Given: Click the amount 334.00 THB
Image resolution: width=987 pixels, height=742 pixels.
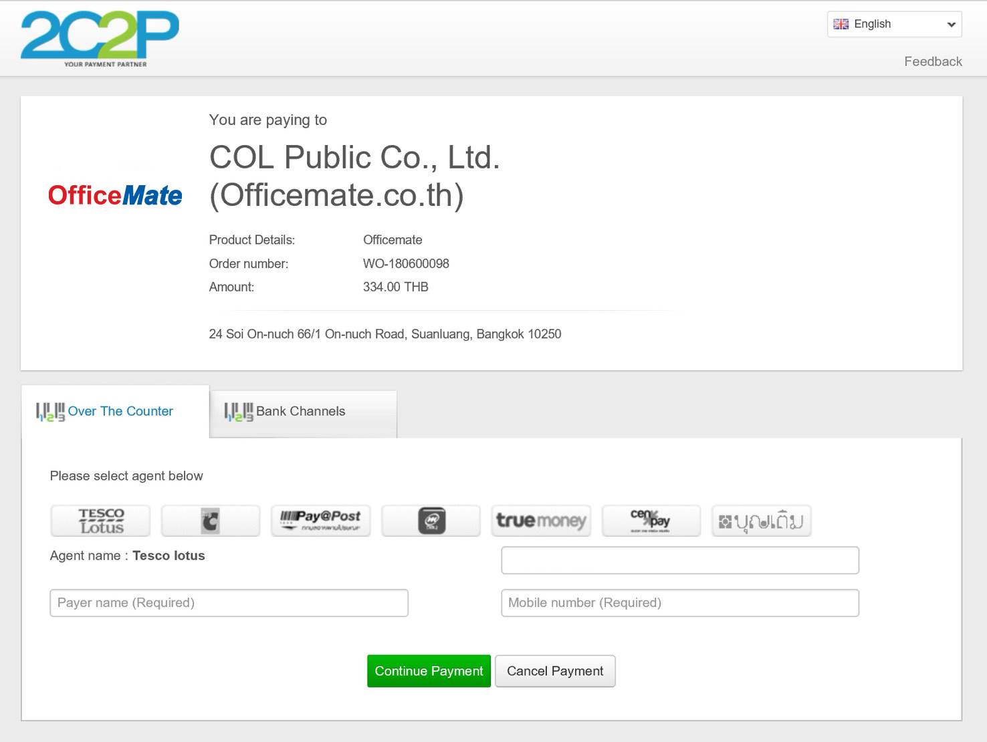Looking at the screenshot, I should (x=396, y=287).
